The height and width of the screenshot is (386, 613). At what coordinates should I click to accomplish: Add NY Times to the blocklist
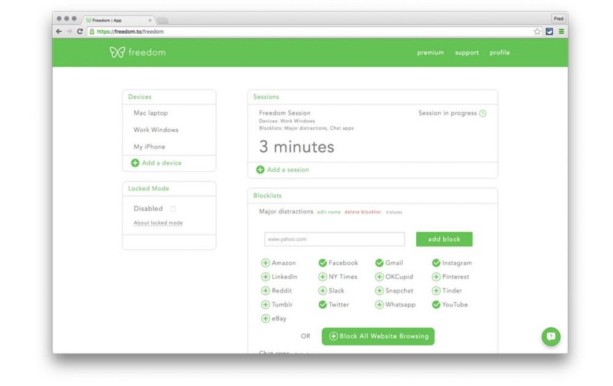(x=322, y=276)
